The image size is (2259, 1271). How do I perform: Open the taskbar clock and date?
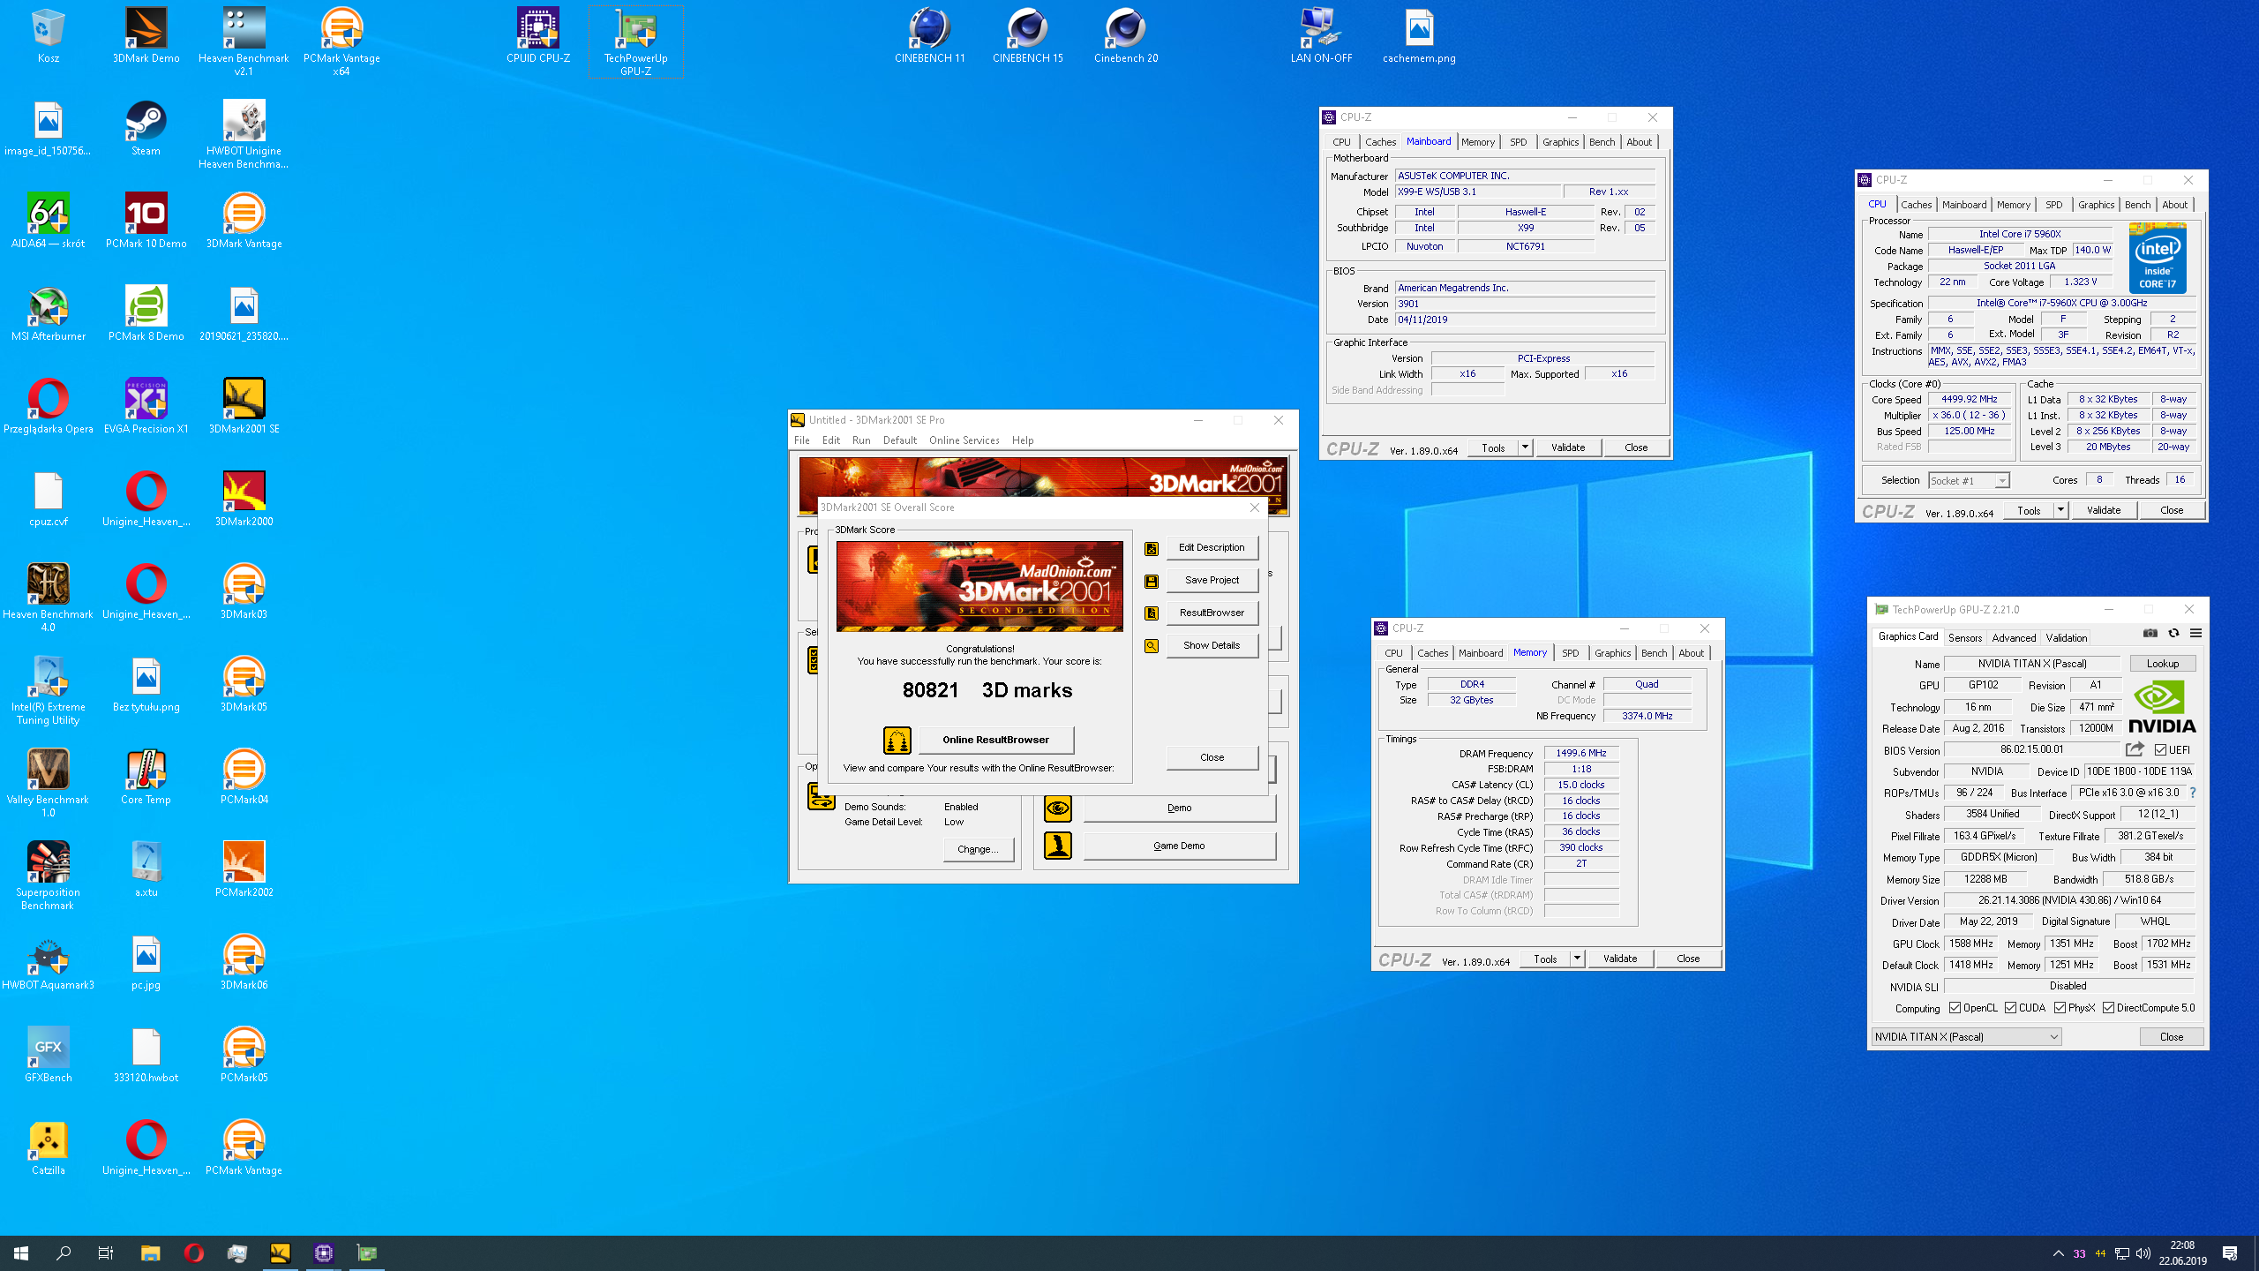[2182, 1253]
